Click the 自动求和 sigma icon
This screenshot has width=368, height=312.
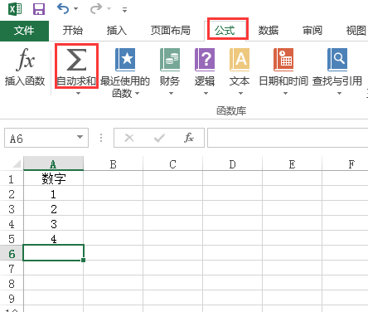(76, 60)
